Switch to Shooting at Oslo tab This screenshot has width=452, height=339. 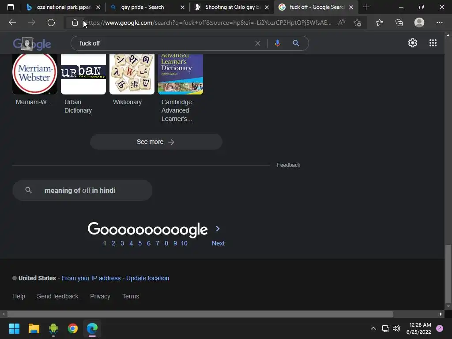tap(233, 7)
